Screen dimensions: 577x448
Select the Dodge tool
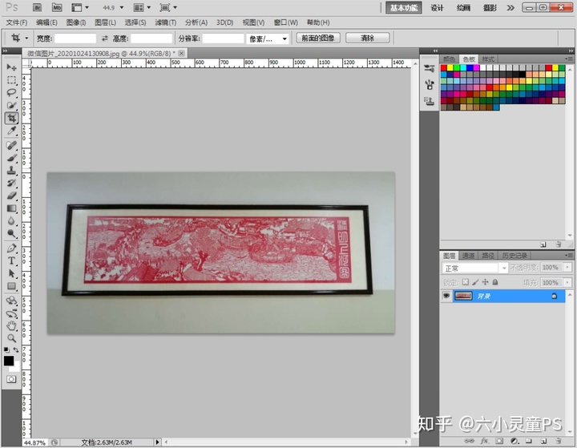(x=11, y=233)
